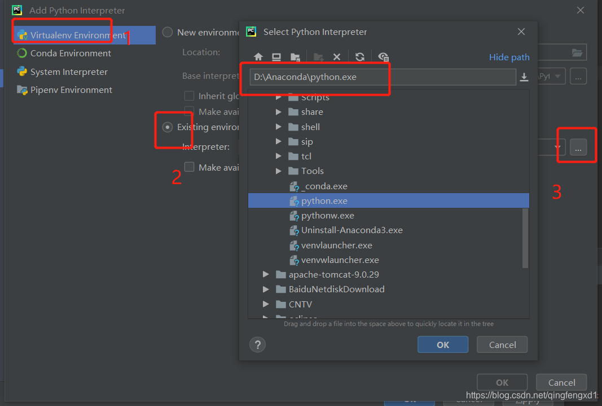Expand apache-tomcat-9.0.29 folder
This screenshot has width=602, height=406.
[266, 274]
